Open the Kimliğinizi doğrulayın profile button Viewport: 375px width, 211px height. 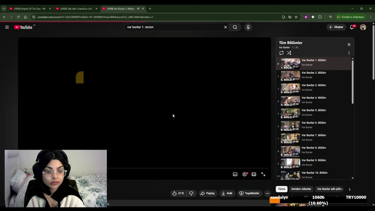coord(350,17)
